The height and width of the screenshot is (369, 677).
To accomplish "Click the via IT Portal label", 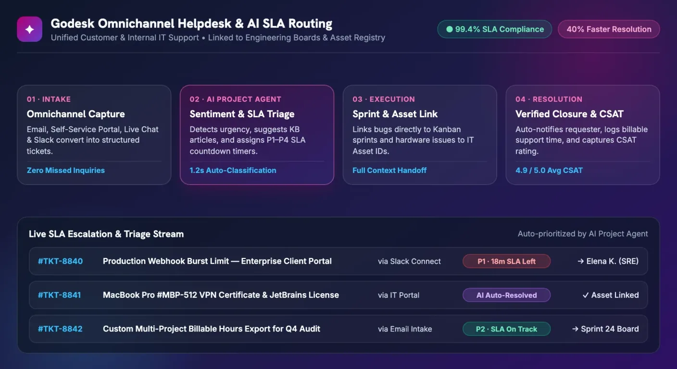I will [x=399, y=295].
